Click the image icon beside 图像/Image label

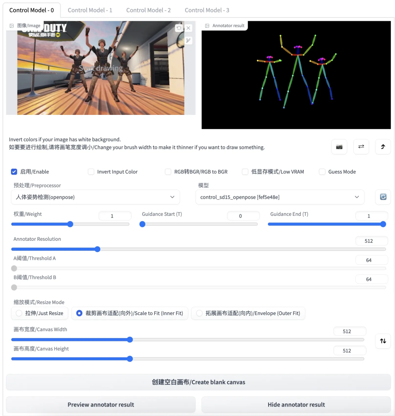[x=12, y=26]
